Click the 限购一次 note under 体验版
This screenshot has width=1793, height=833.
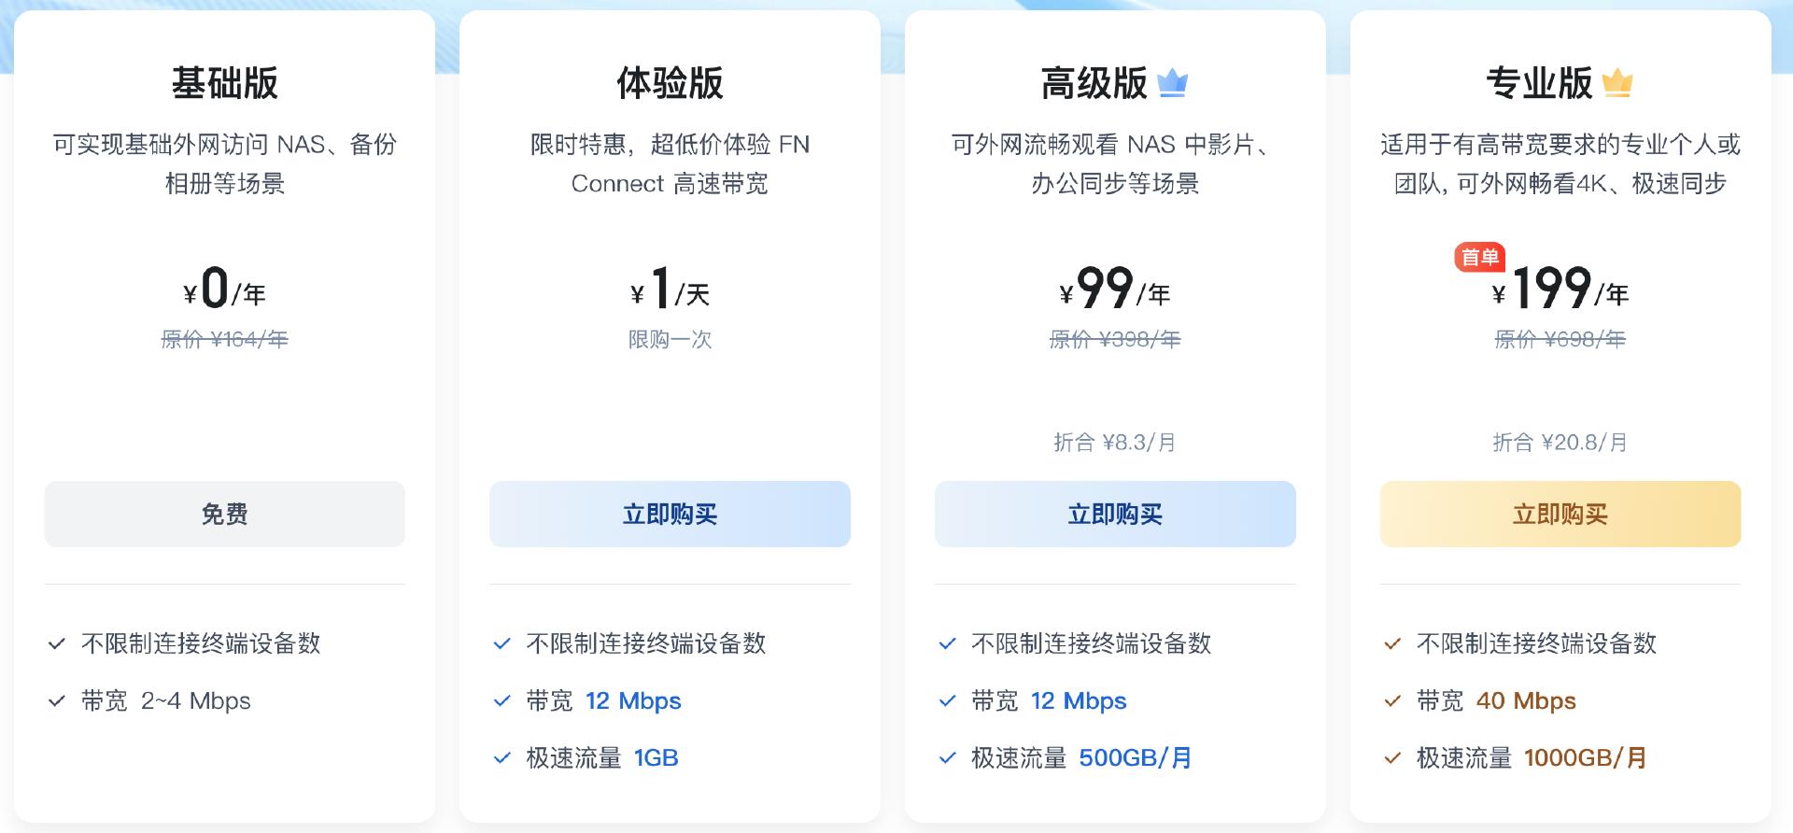point(670,339)
